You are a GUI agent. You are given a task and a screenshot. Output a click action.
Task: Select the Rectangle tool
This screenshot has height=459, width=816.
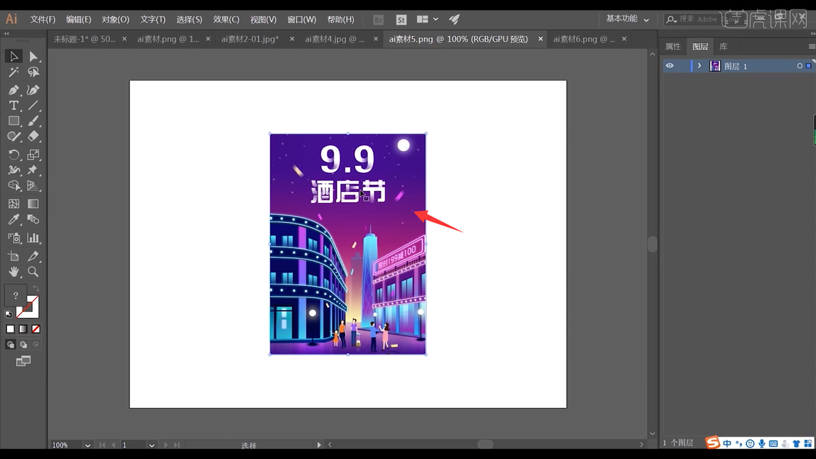point(14,121)
